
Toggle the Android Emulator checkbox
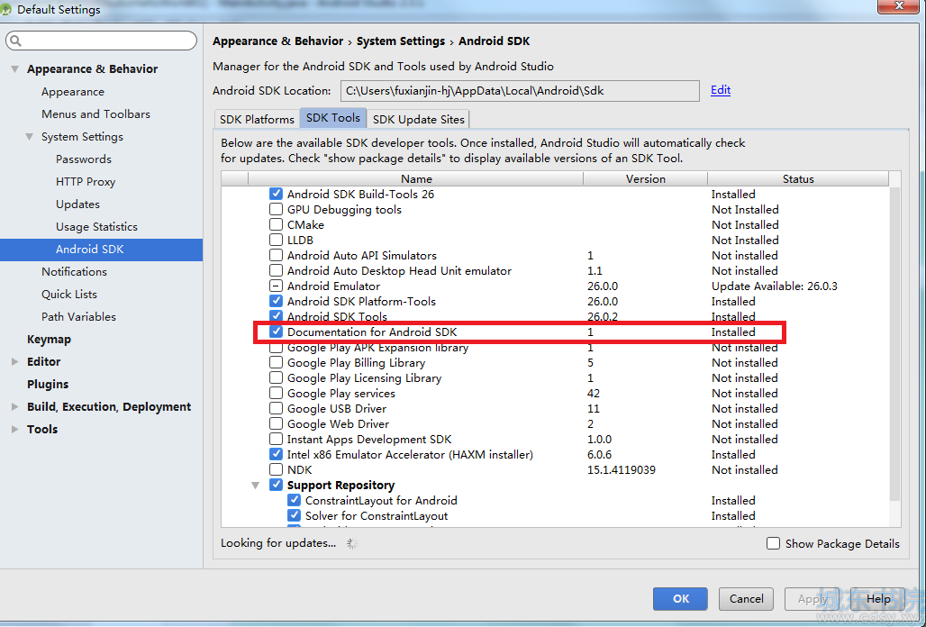276,286
